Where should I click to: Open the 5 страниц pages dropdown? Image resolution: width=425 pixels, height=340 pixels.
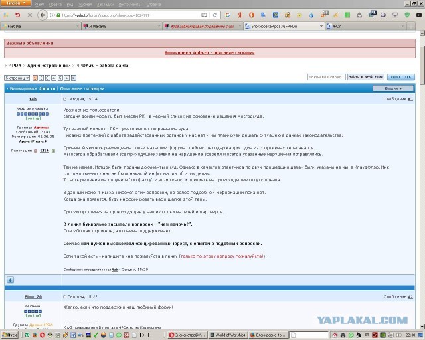[17, 78]
